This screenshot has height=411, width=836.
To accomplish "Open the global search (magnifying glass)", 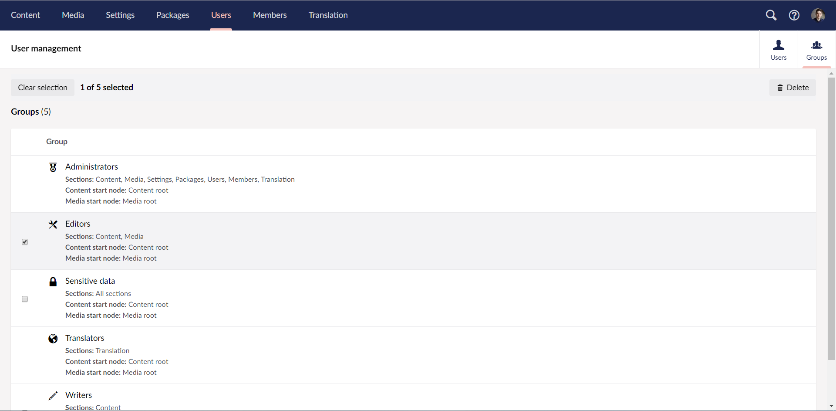I will (x=771, y=15).
